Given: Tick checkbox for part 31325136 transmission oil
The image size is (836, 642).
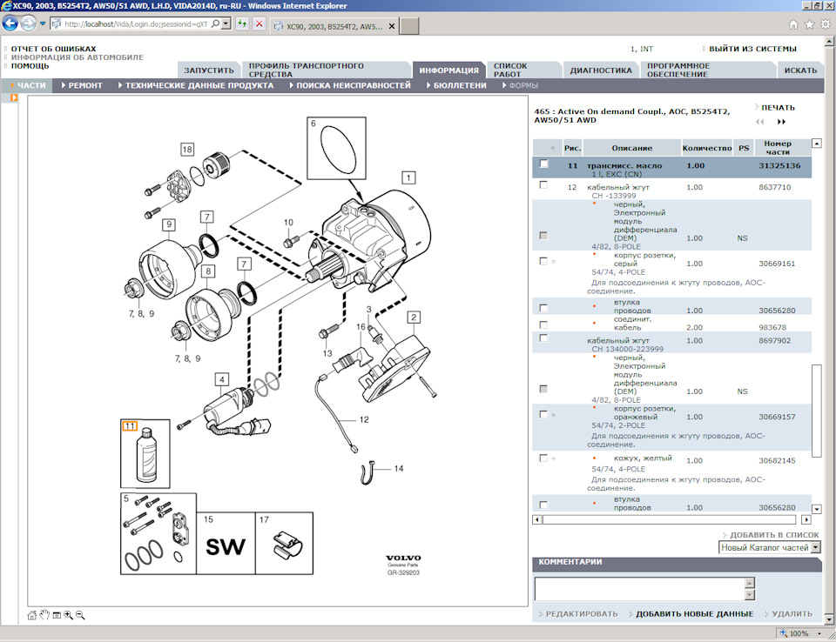Looking at the screenshot, I should (544, 164).
